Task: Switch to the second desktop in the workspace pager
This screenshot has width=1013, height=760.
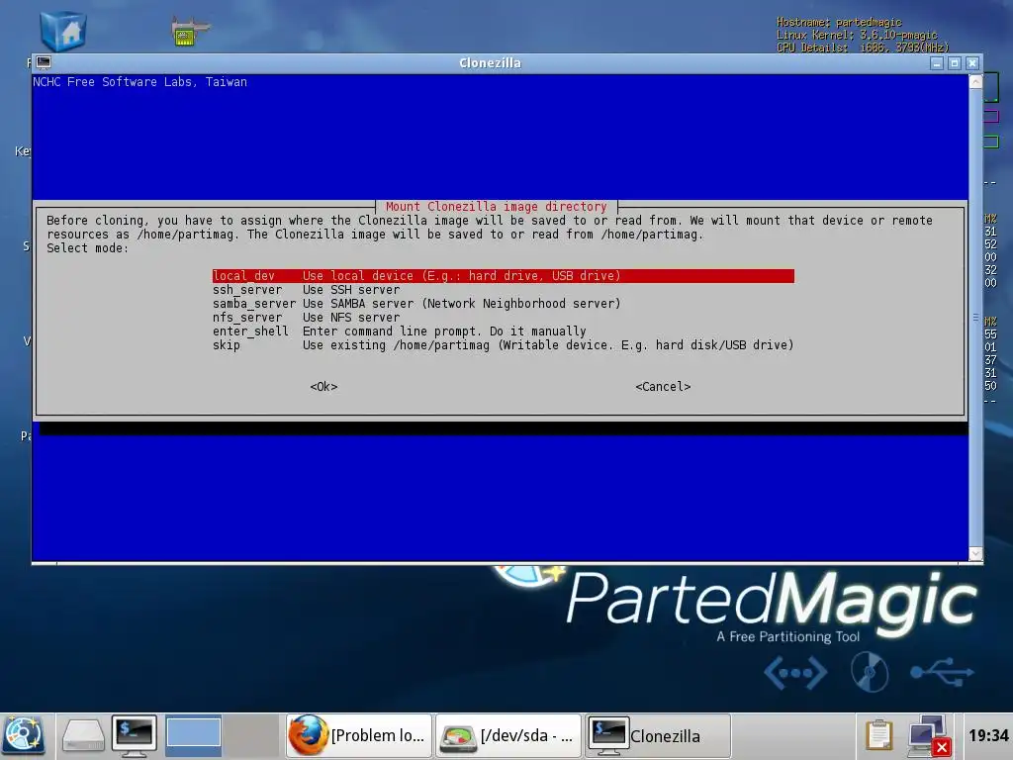Action: 250,735
